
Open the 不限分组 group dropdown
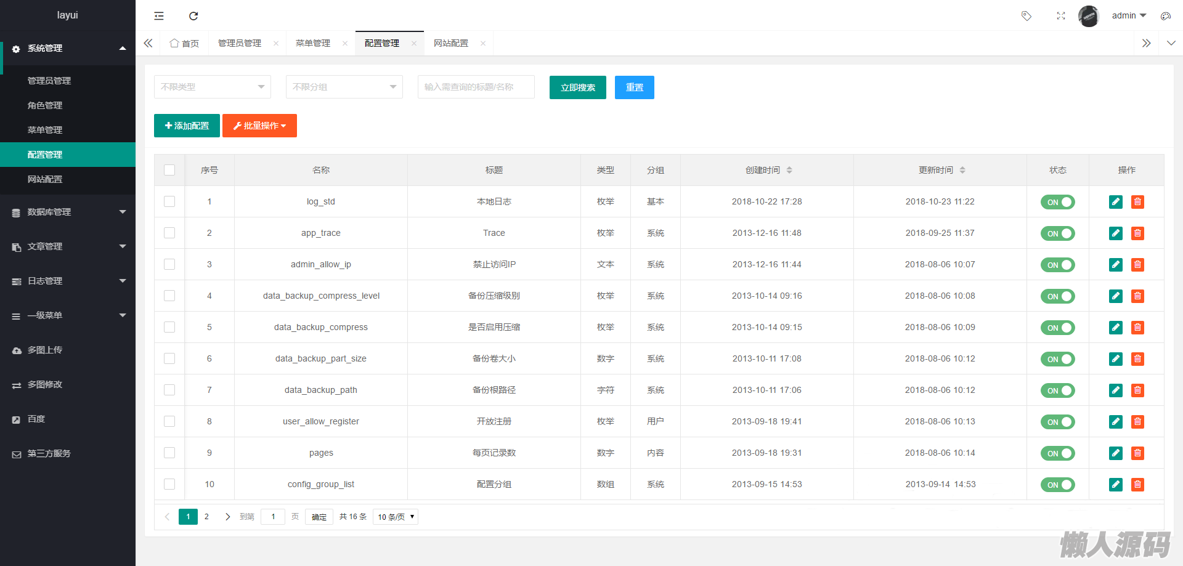[344, 87]
